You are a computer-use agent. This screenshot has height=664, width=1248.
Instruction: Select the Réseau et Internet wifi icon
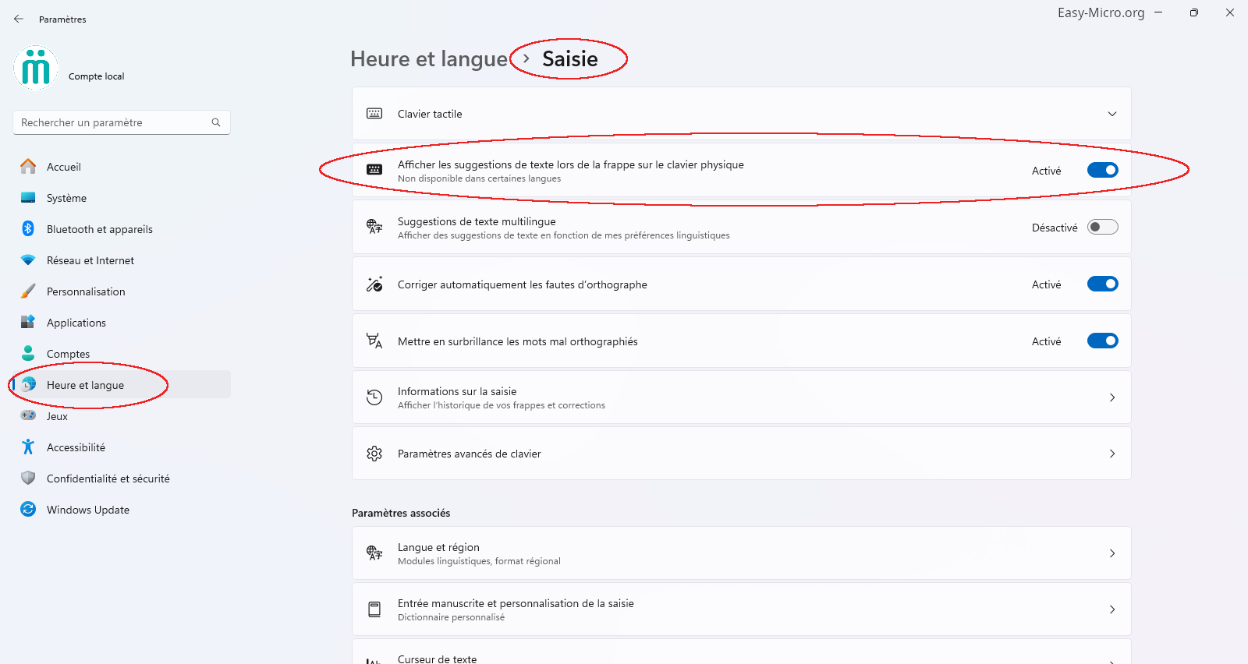point(28,260)
